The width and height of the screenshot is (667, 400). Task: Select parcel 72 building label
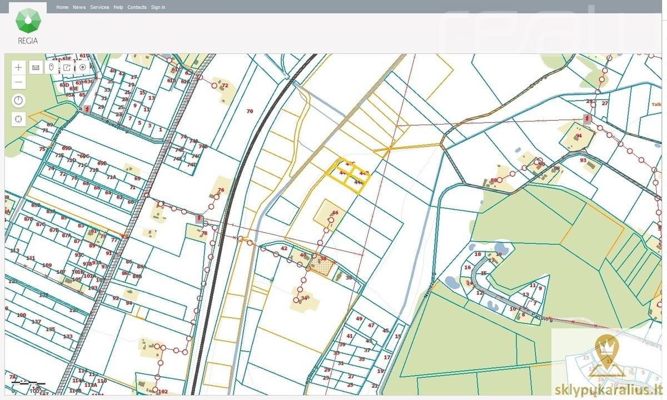(x=225, y=86)
